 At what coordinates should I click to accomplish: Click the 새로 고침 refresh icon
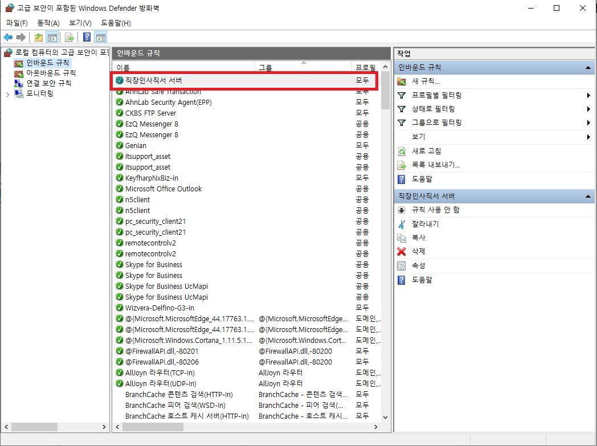[401, 152]
